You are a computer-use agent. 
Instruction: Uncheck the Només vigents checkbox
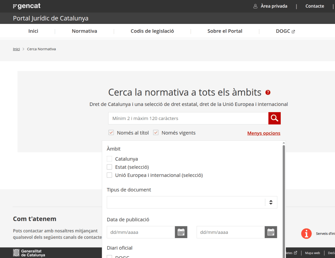(156, 133)
